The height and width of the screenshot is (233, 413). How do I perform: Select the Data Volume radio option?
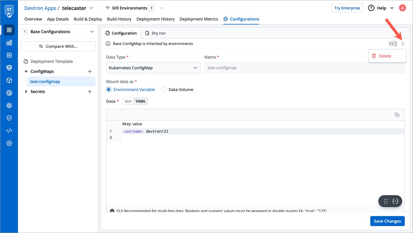click(x=164, y=90)
